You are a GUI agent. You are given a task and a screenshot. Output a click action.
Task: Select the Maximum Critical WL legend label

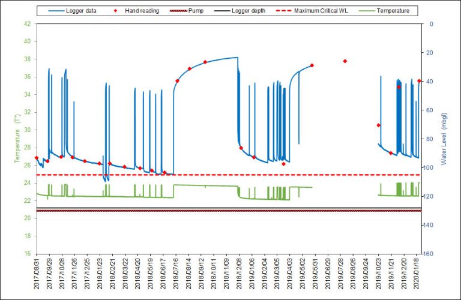(x=323, y=11)
